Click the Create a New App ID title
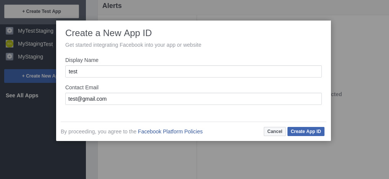 tap(108, 33)
